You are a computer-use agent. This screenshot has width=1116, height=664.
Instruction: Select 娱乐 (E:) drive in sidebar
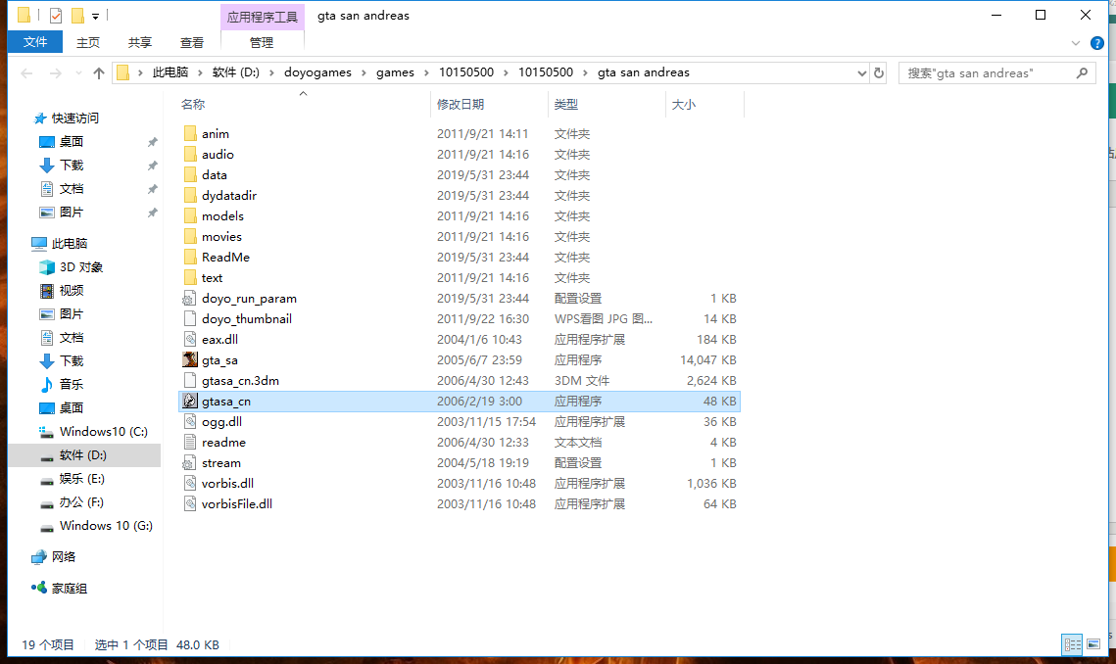pyautogui.click(x=72, y=478)
